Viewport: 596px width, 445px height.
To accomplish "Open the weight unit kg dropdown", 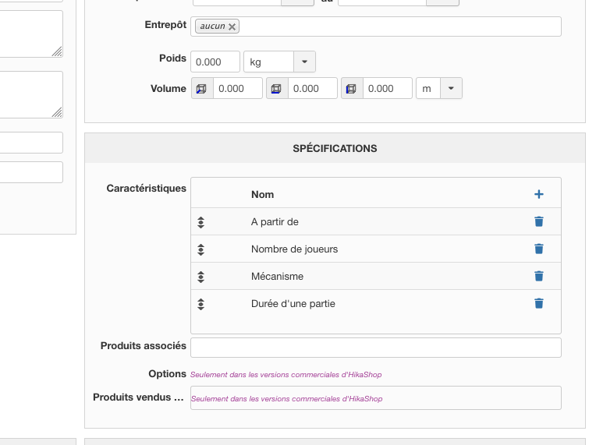I will (304, 62).
